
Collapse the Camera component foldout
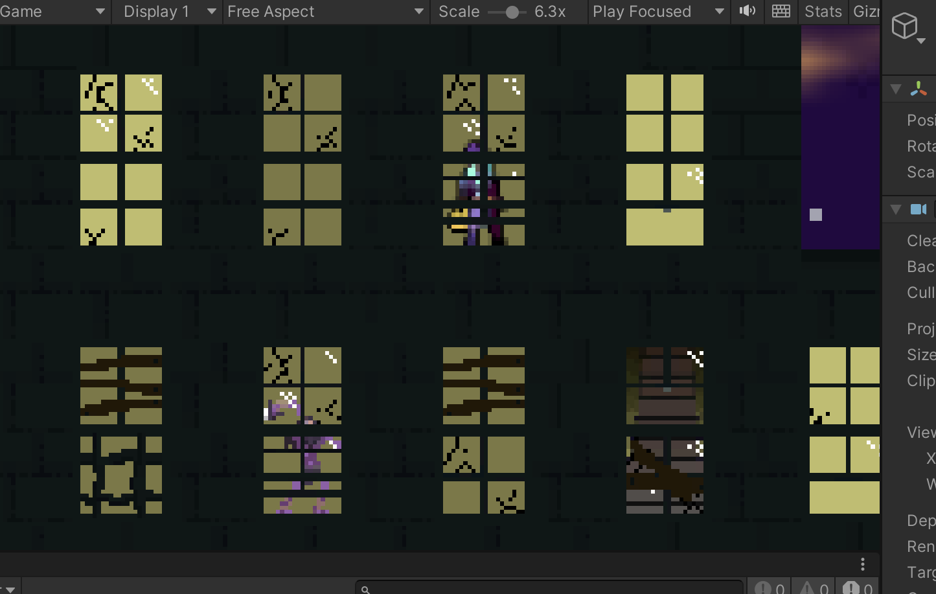click(896, 209)
